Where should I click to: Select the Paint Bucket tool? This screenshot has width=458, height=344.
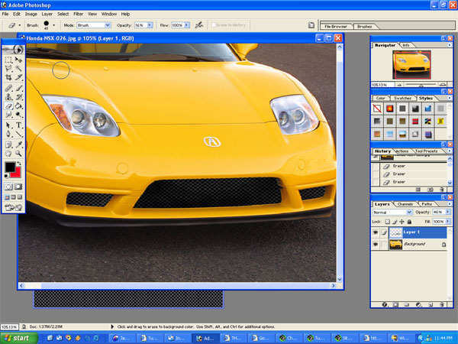tap(18, 106)
